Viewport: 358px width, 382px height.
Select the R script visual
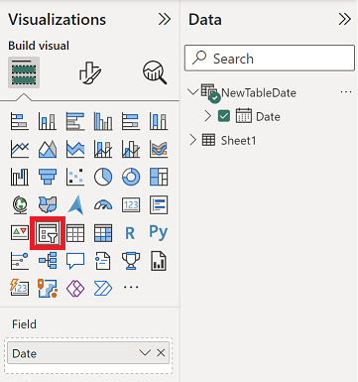[x=130, y=233]
